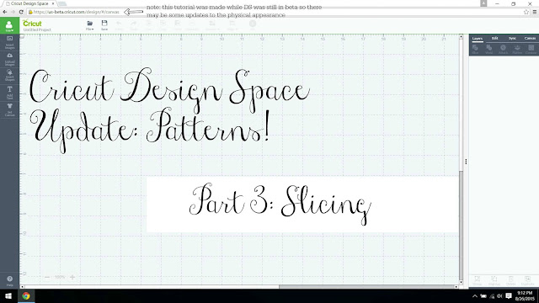539x303 pixels.
Task: Open the volume control in tray
Action: click(499, 295)
